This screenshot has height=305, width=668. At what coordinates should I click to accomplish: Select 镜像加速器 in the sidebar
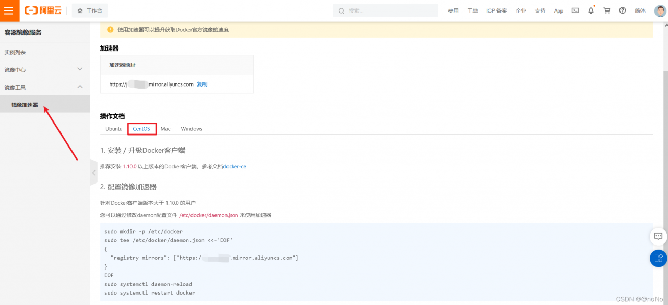pyautogui.click(x=45, y=104)
